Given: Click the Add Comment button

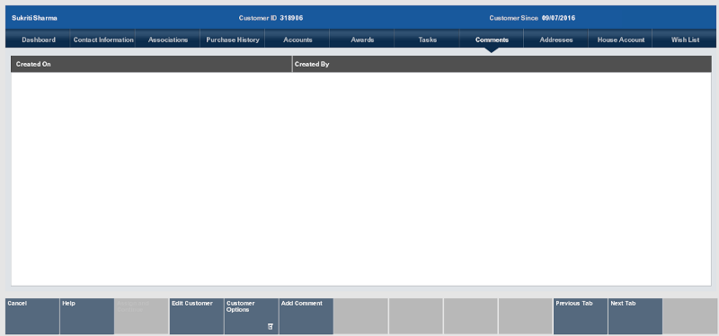Looking at the screenshot, I should 306,316.
